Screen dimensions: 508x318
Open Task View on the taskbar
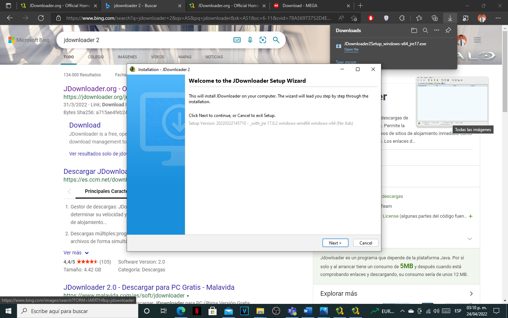pyautogui.click(x=163, y=311)
